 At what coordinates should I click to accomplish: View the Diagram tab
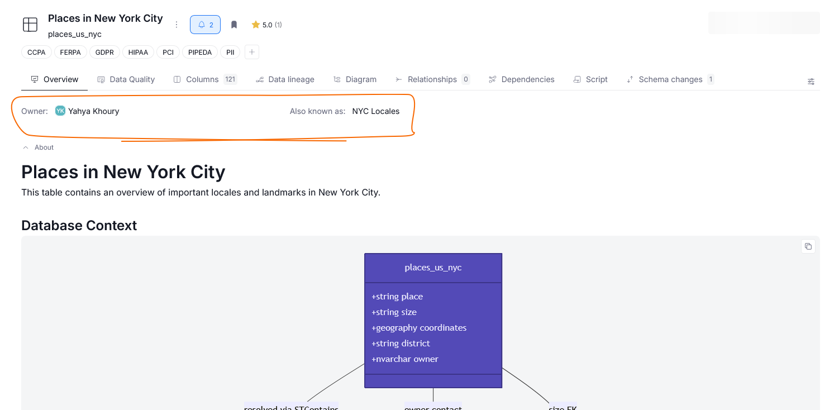click(x=355, y=79)
